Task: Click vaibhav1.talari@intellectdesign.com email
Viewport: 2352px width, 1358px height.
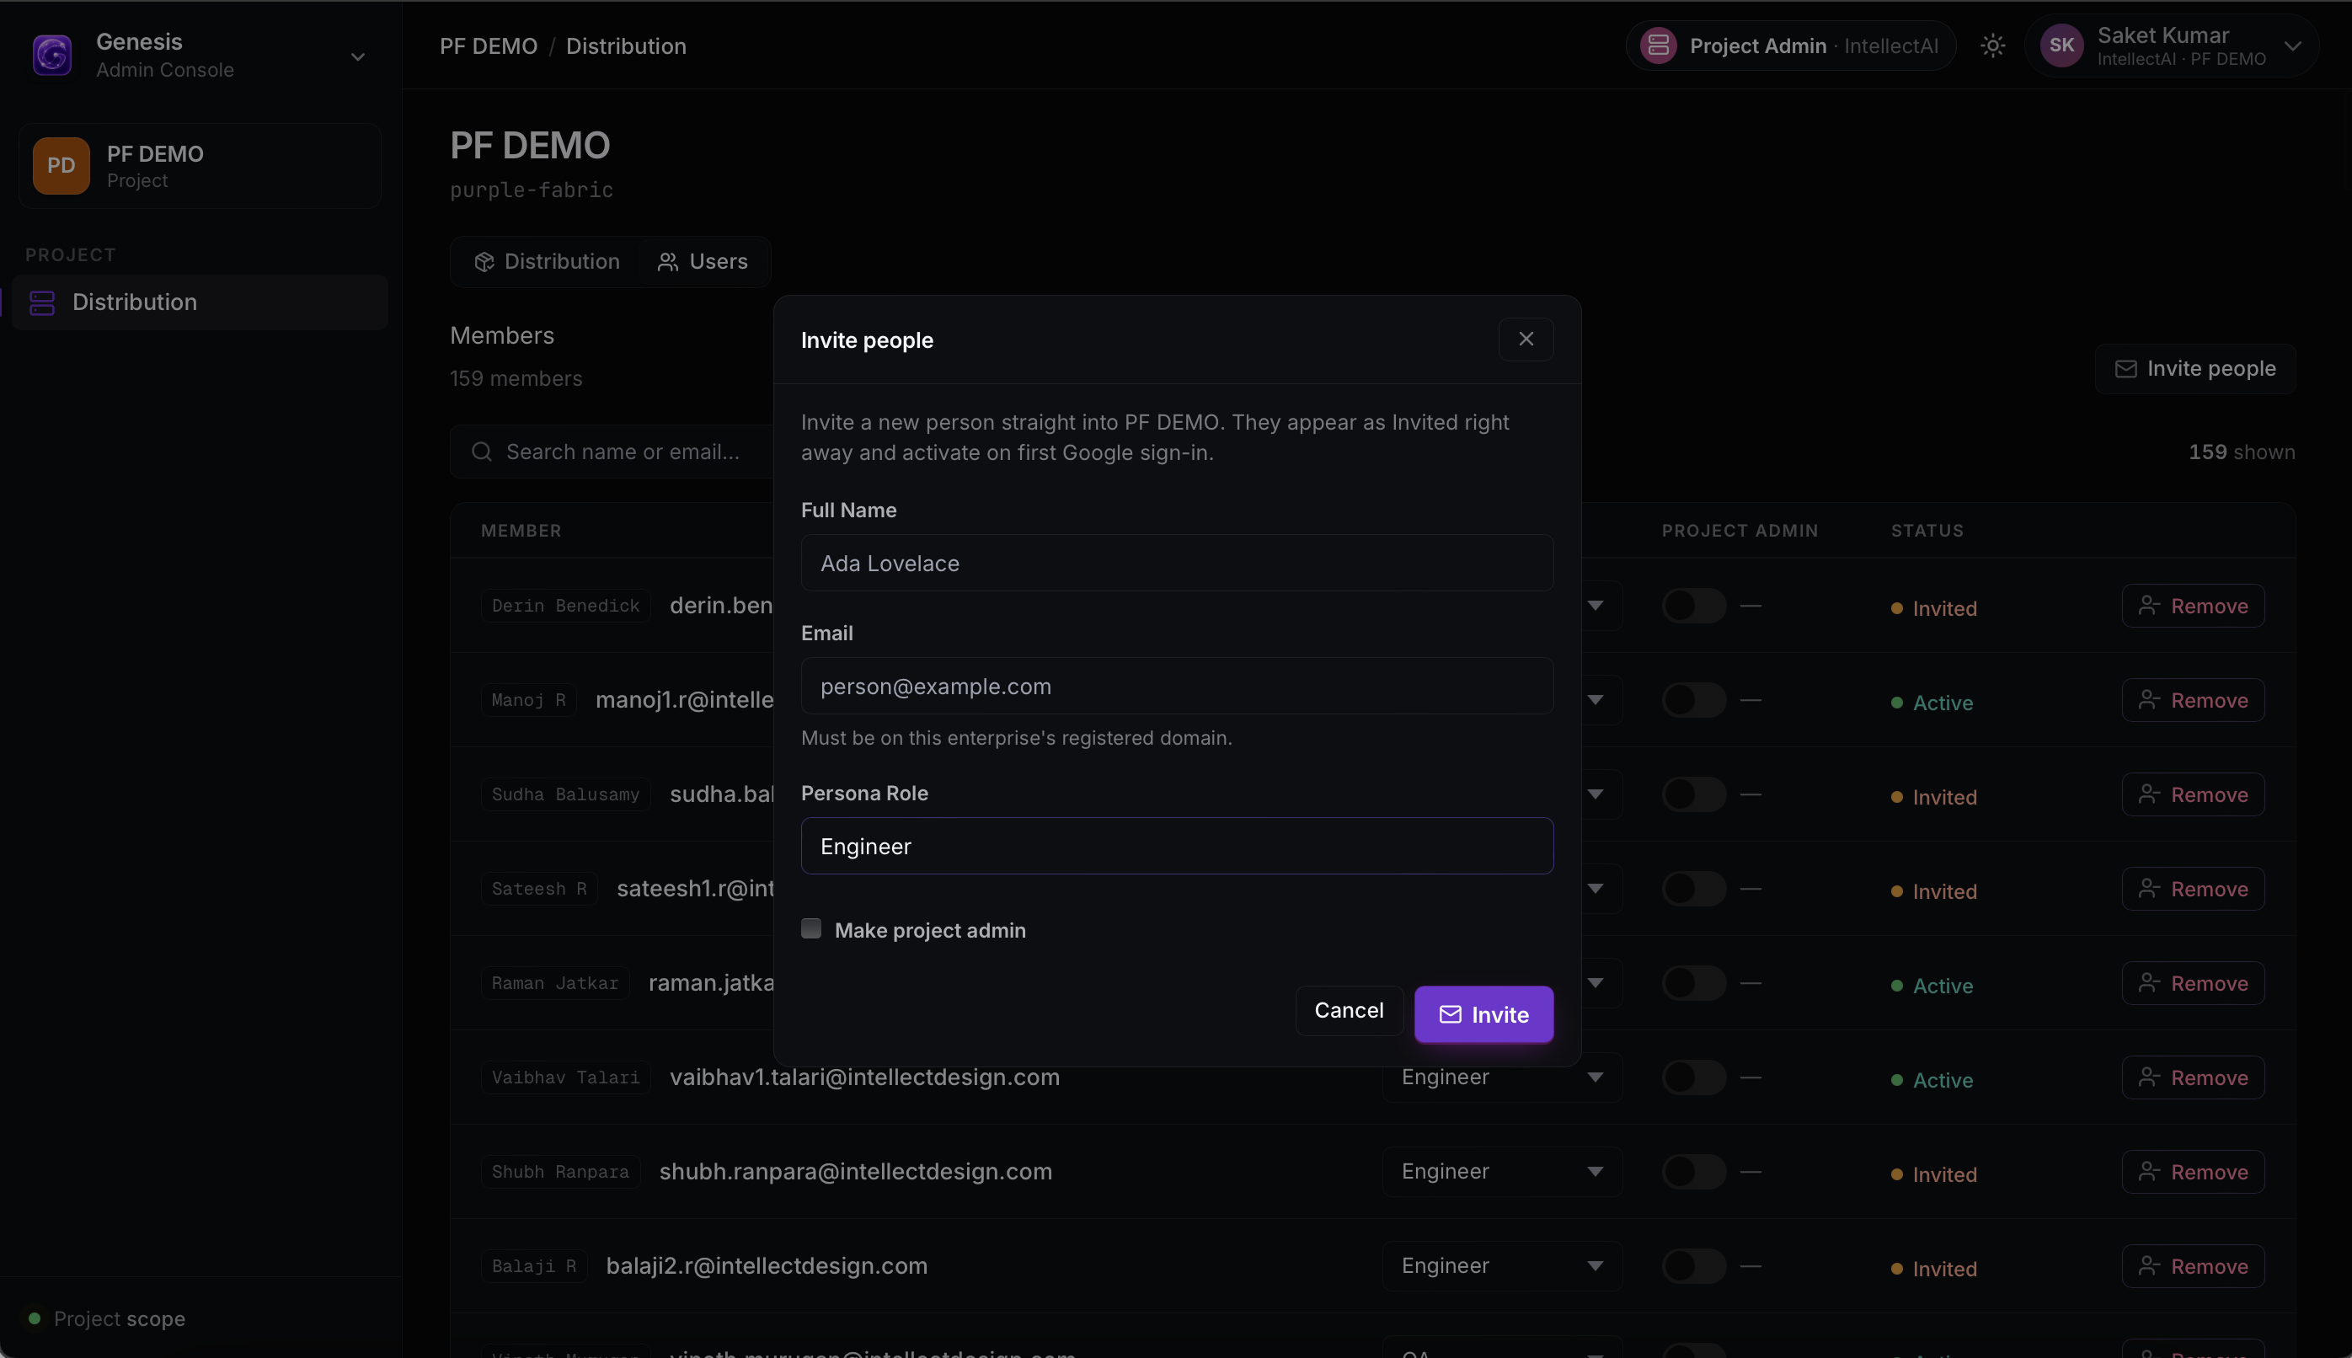Action: tap(864, 1077)
